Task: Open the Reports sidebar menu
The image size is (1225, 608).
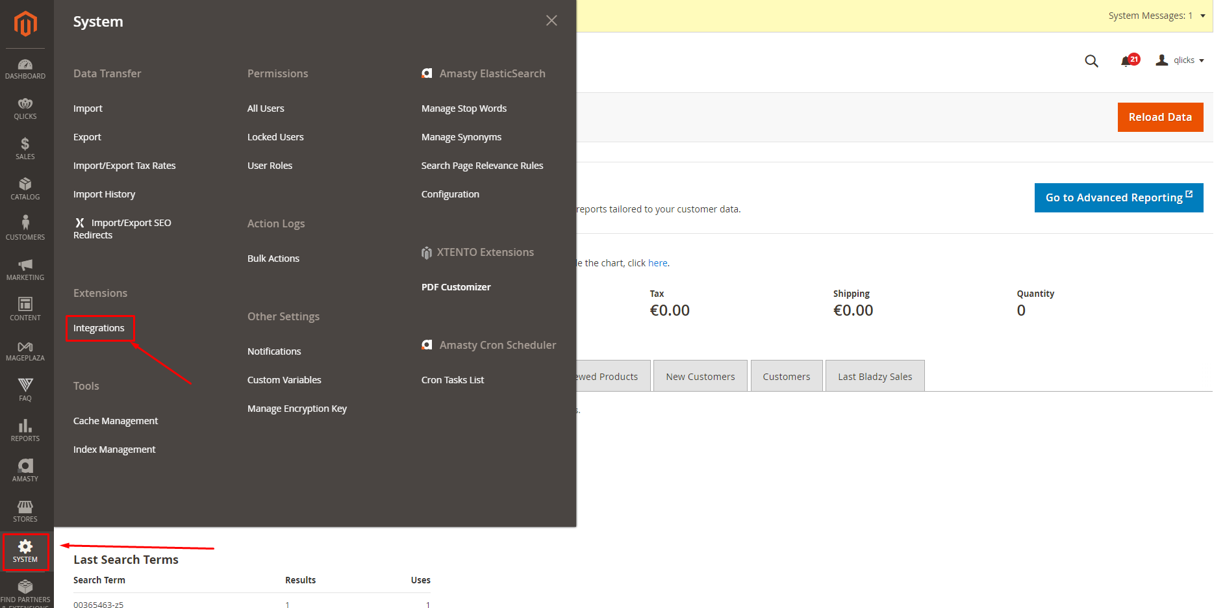Action: click(25, 431)
